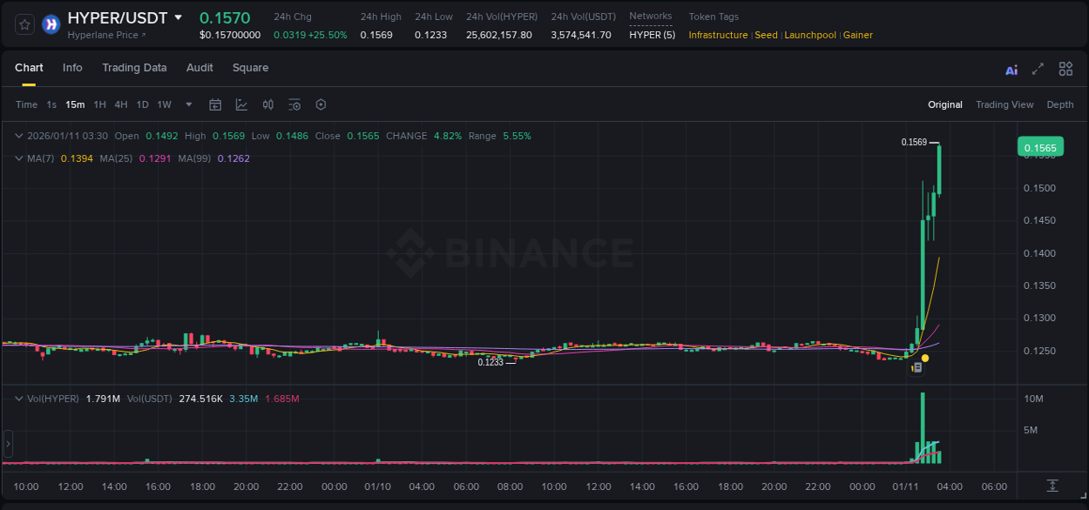
Task: Switch to Depth chart view
Action: tap(1059, 104)
